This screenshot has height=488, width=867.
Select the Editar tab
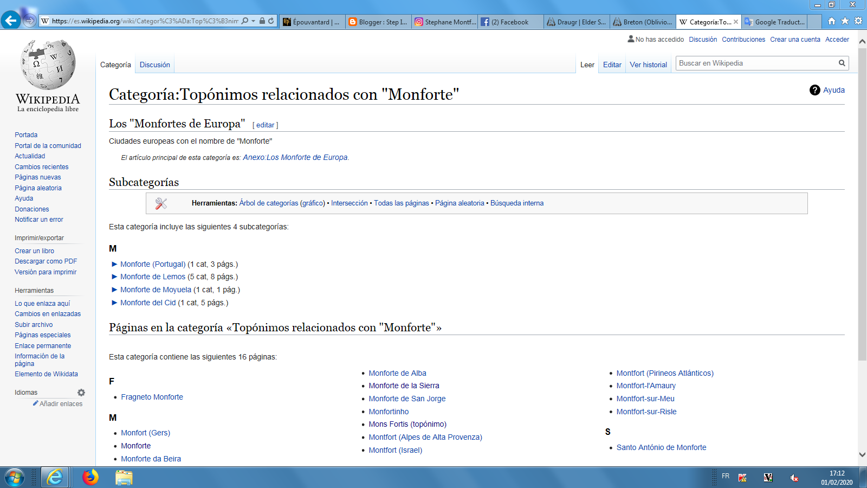point(612,65)
